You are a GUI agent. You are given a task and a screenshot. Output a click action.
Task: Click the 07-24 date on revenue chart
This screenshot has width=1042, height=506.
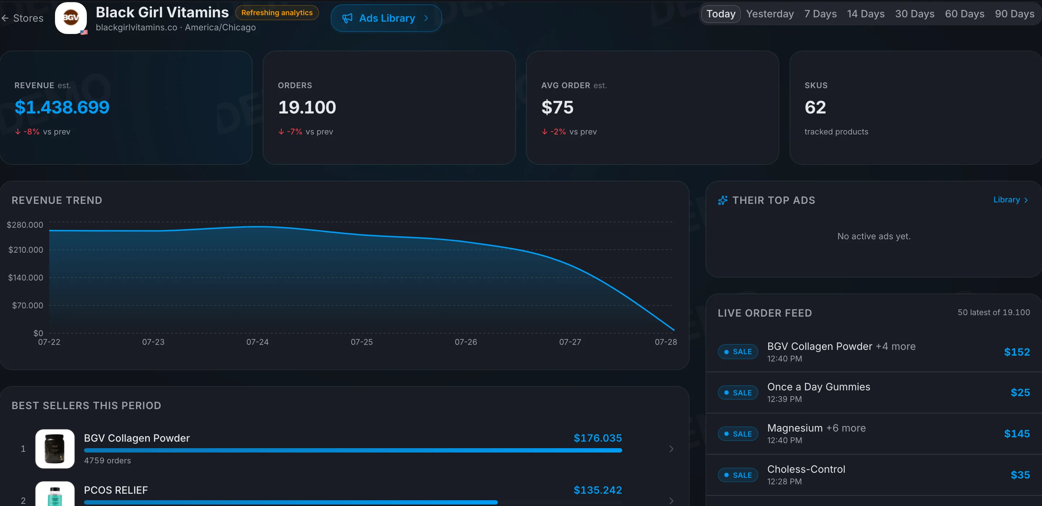(x=257, y=342)
